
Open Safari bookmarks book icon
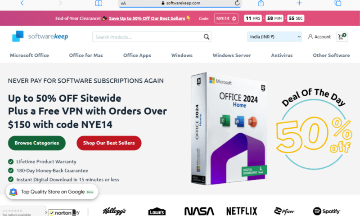99,3
